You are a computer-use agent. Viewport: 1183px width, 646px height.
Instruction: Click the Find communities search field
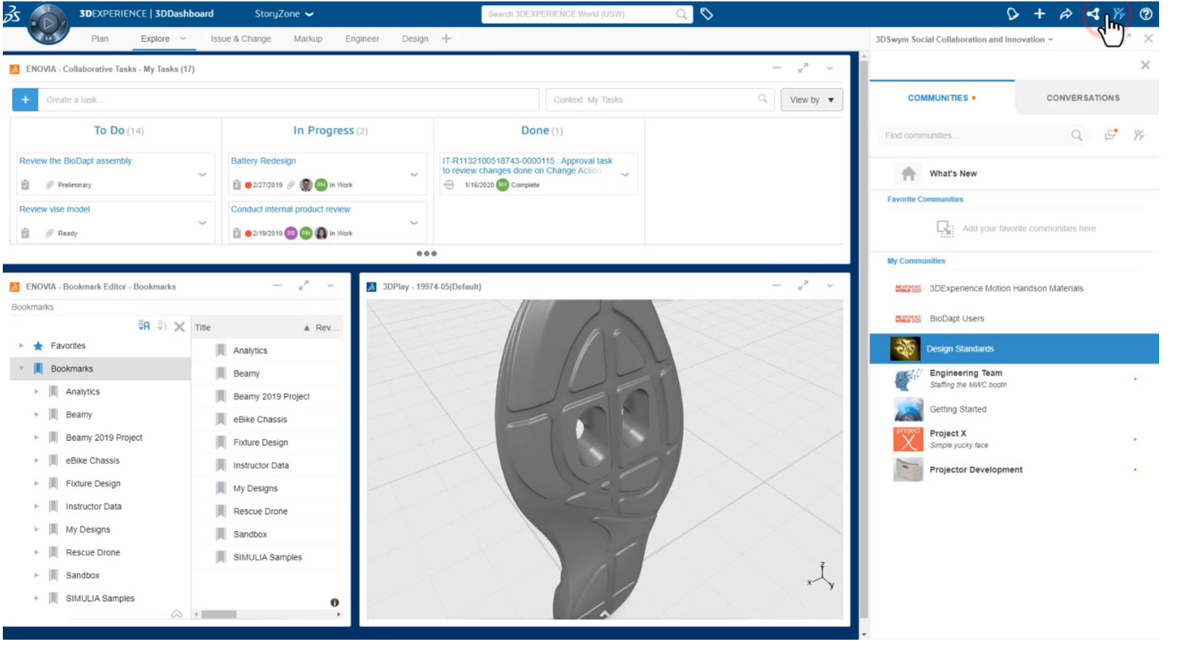click(x=974, y=136)
